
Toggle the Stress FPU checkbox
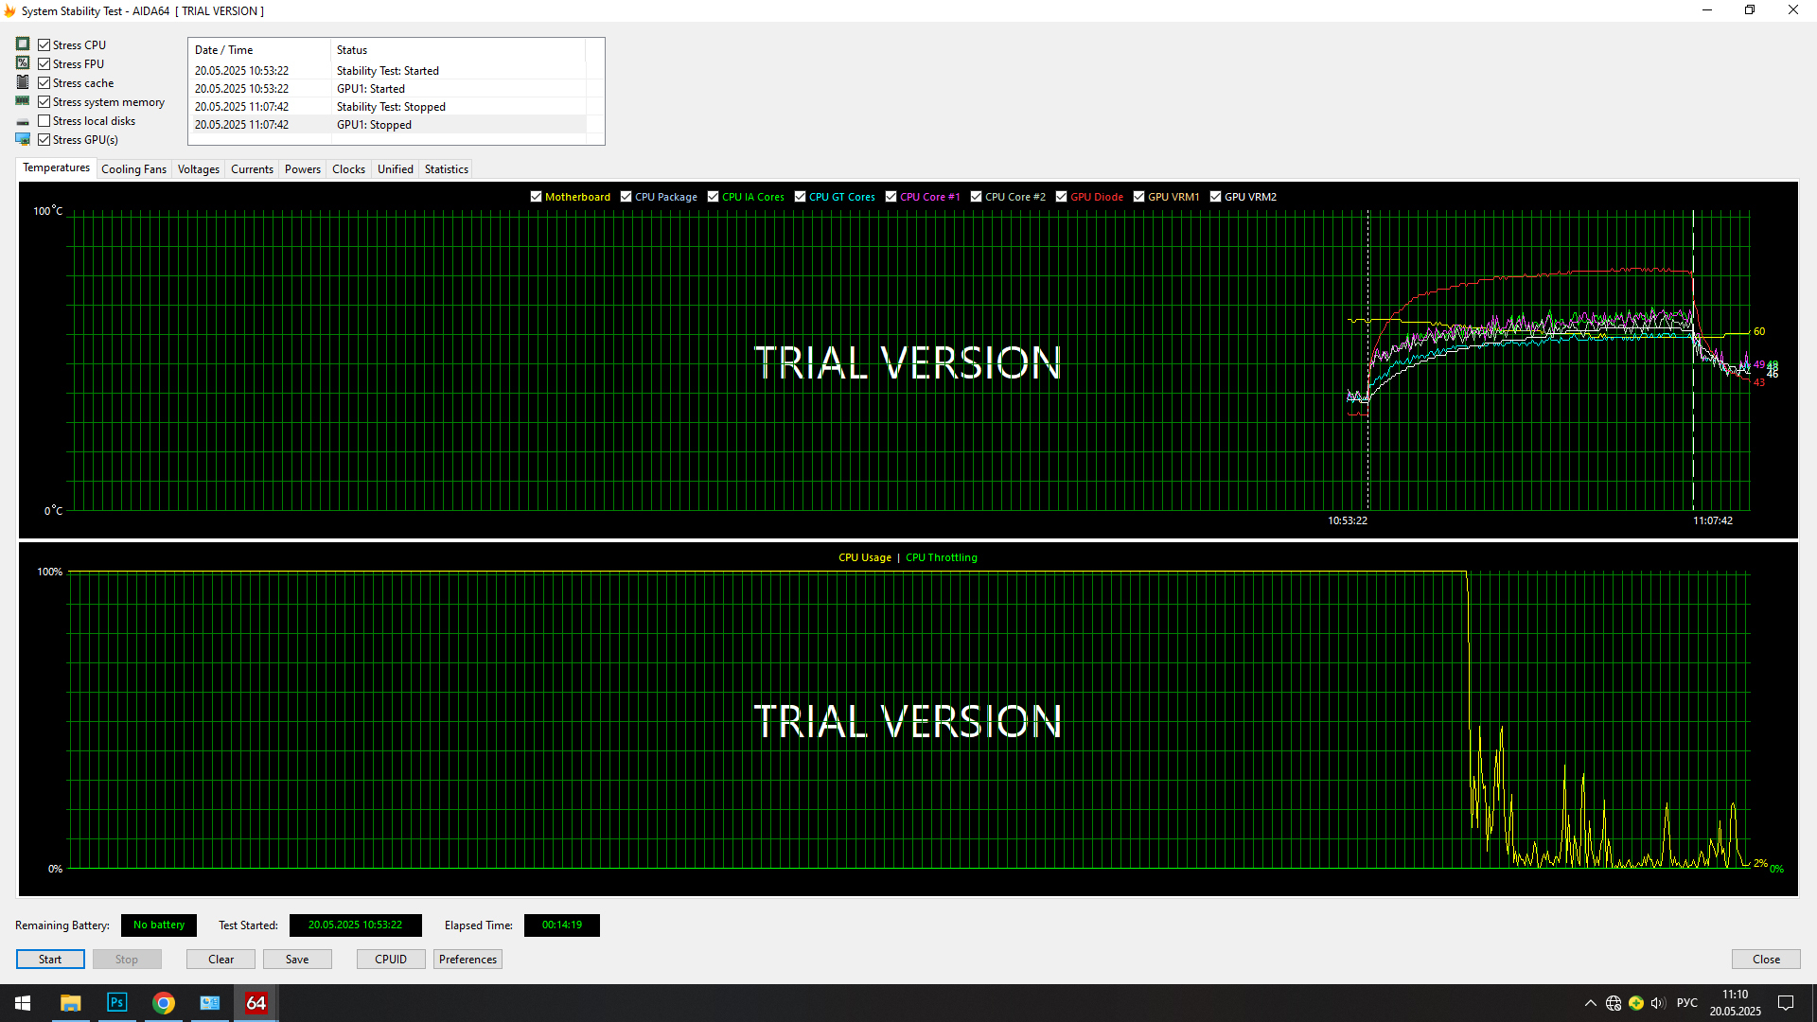click(44, 63)
